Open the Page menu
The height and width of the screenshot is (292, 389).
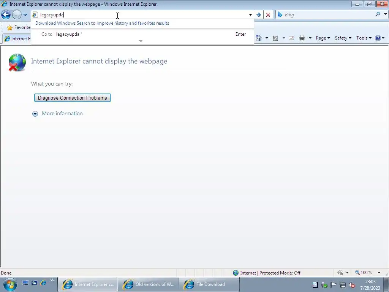click(323, 38)
